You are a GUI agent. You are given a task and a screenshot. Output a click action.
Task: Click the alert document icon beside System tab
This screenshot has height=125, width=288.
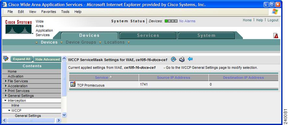coord(276,36)
